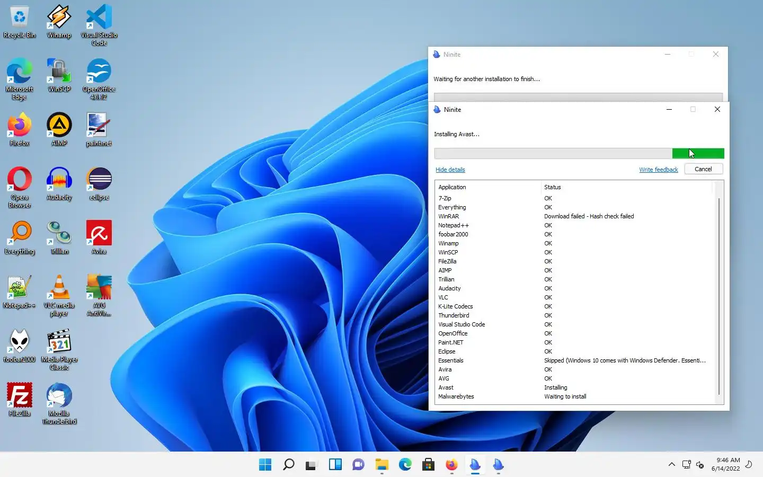763x477 pixels.
Task: Select the Notepad++ desktop shortcut
Action: (20, 292)
